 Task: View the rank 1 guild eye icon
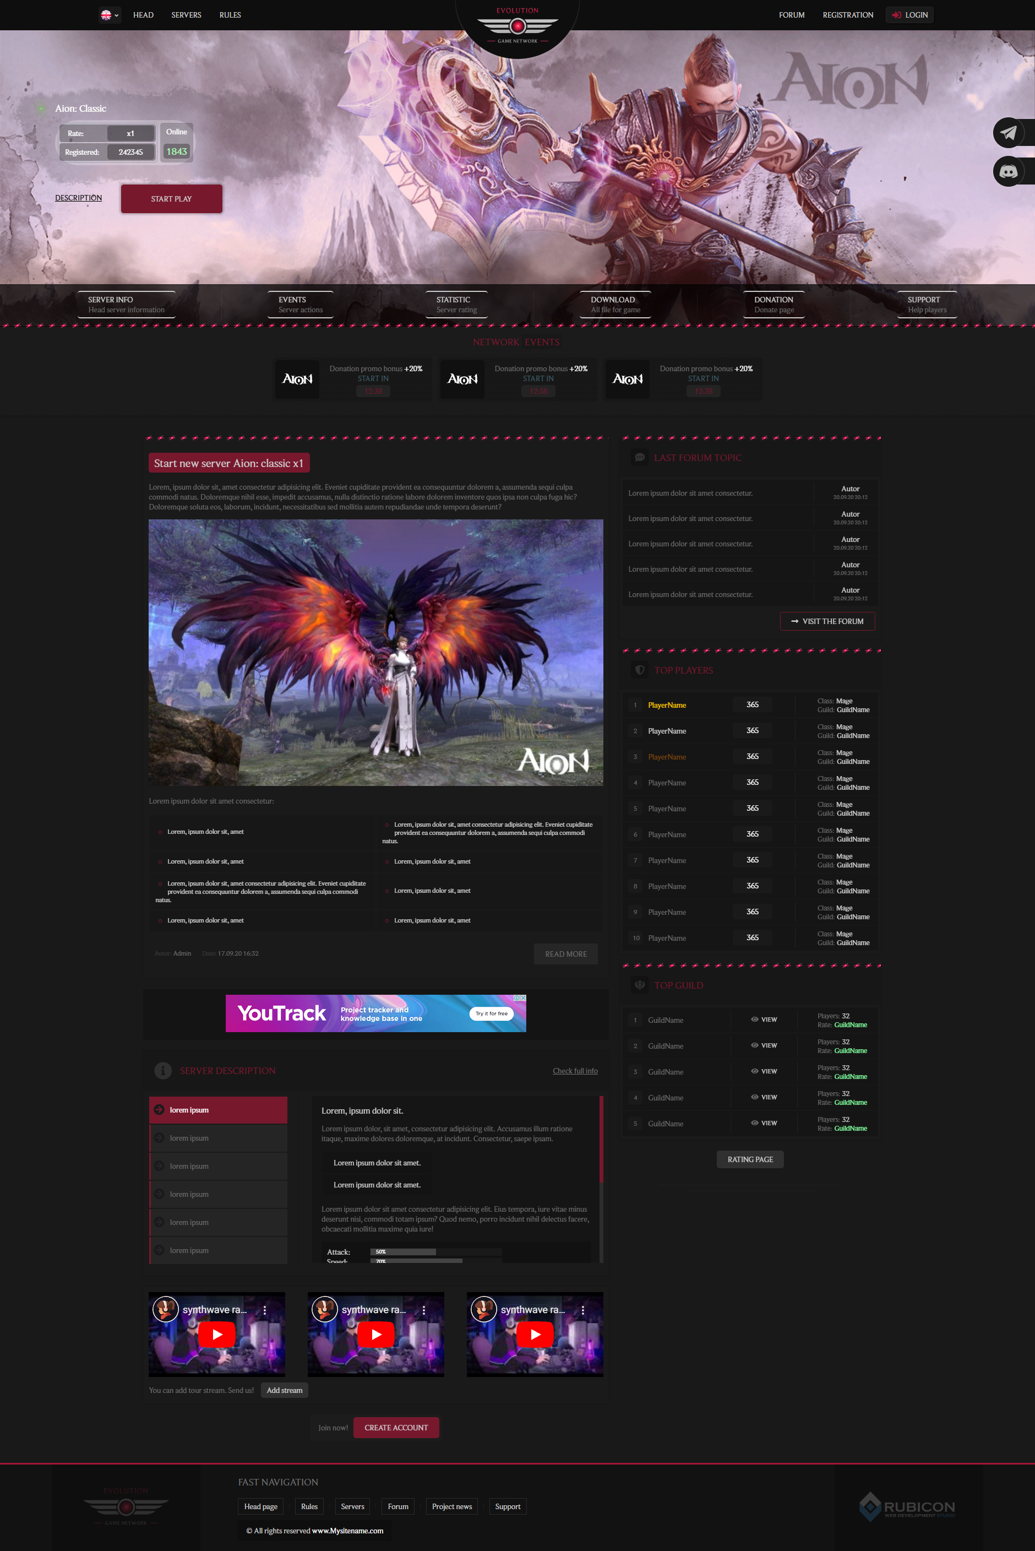click(x=754, y=1019)
